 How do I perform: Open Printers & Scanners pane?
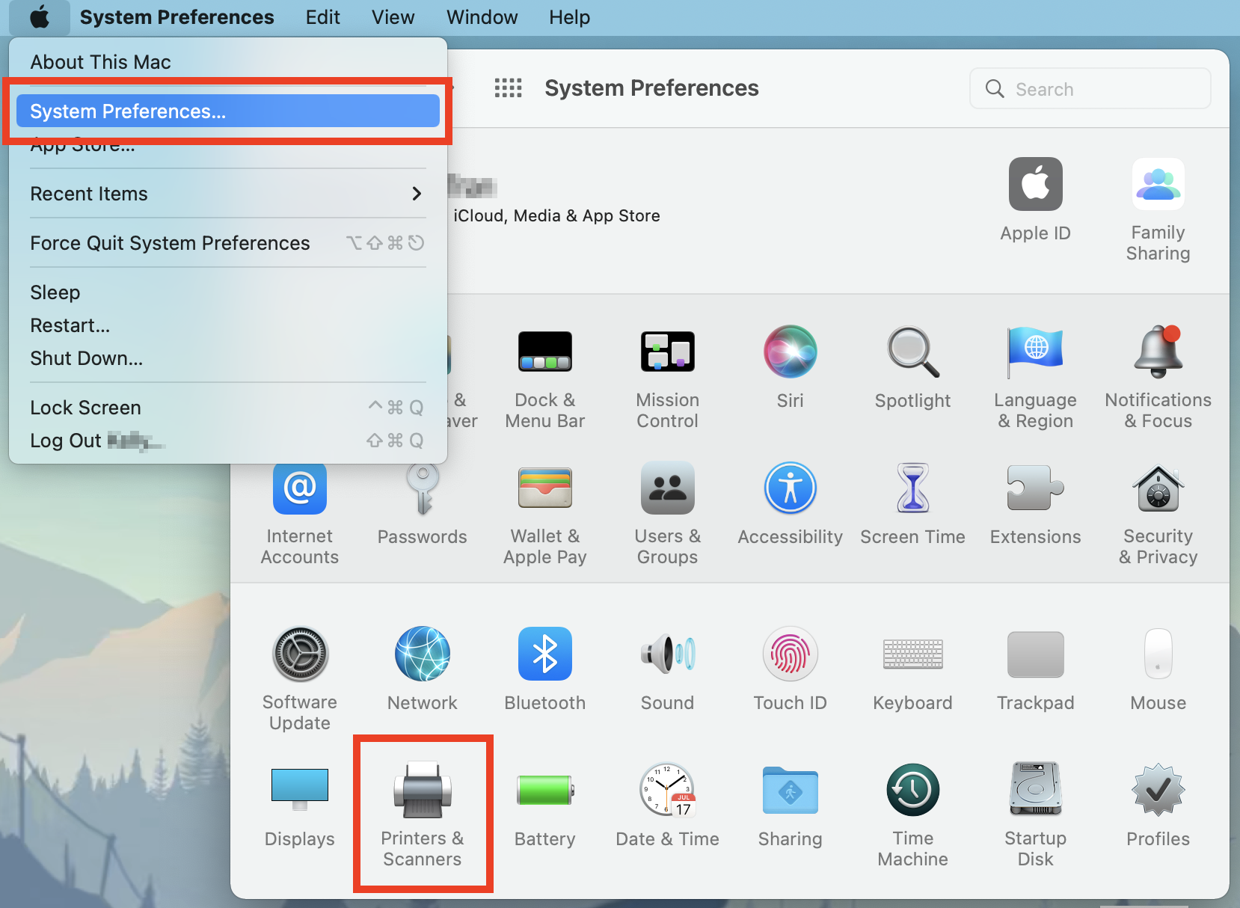tap(422, 816)
